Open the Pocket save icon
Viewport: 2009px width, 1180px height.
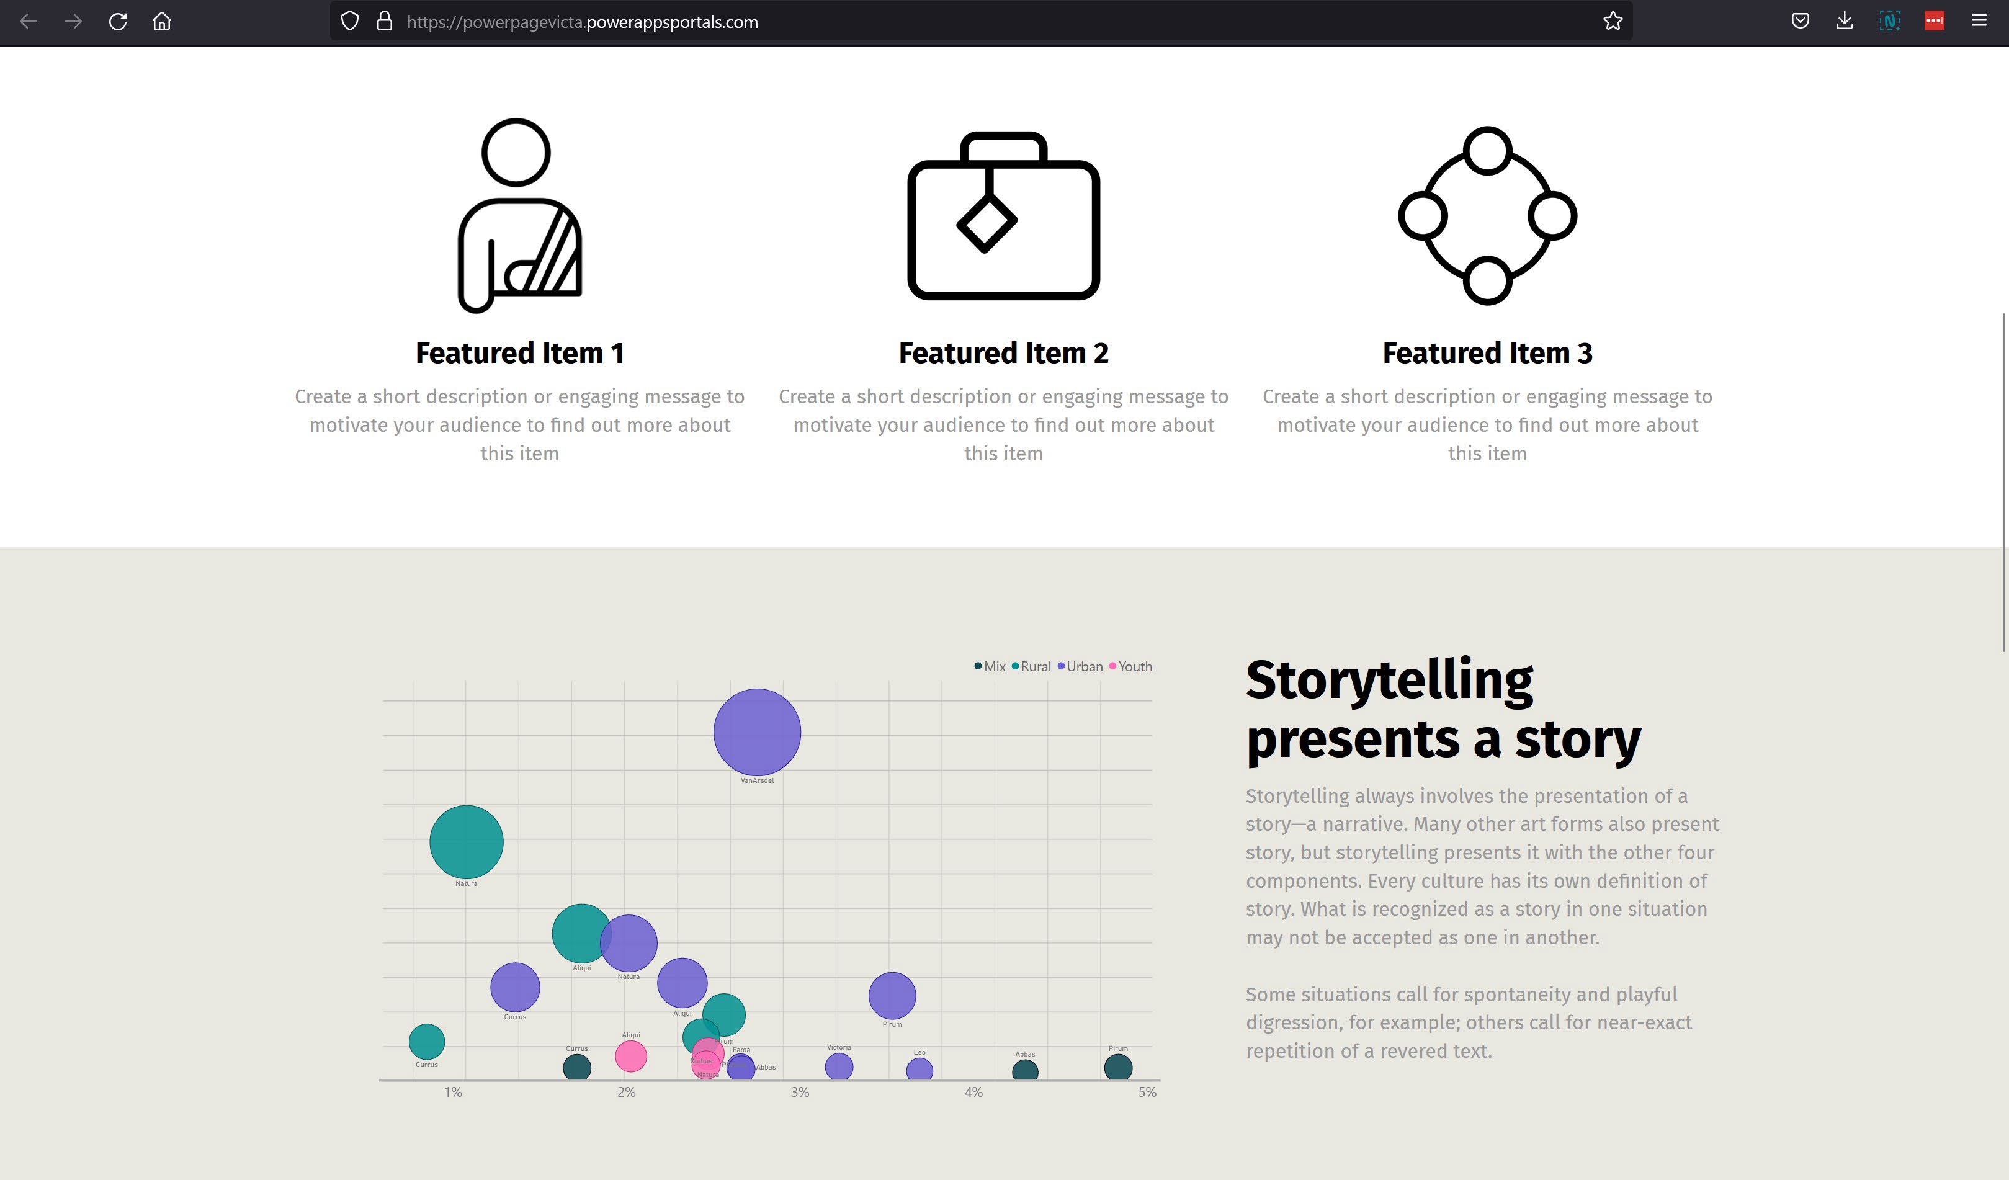pos(1800,22)
